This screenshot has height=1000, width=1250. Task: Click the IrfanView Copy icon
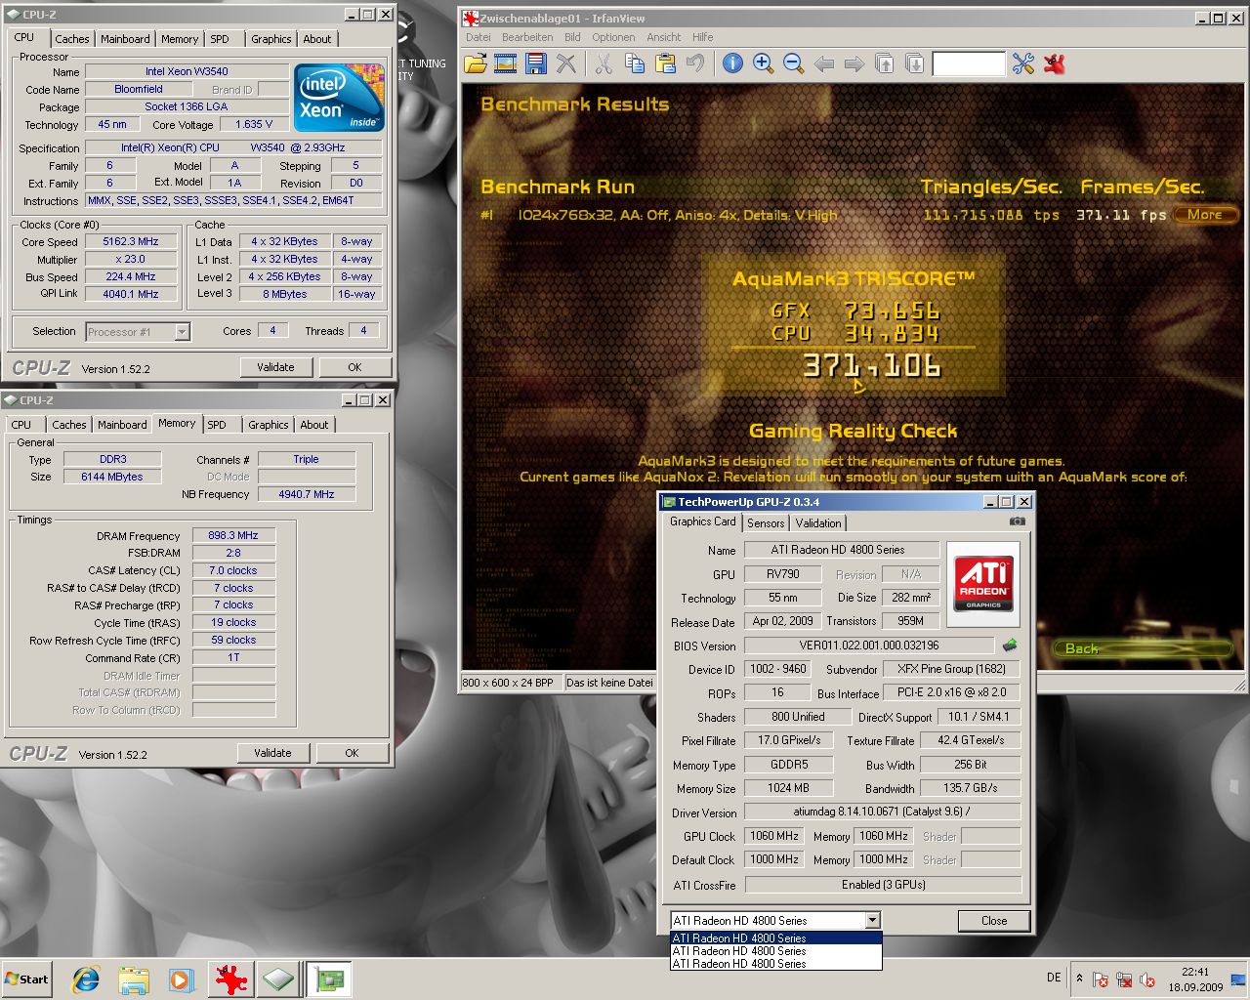pyautogui.click(x=635, y=64)
